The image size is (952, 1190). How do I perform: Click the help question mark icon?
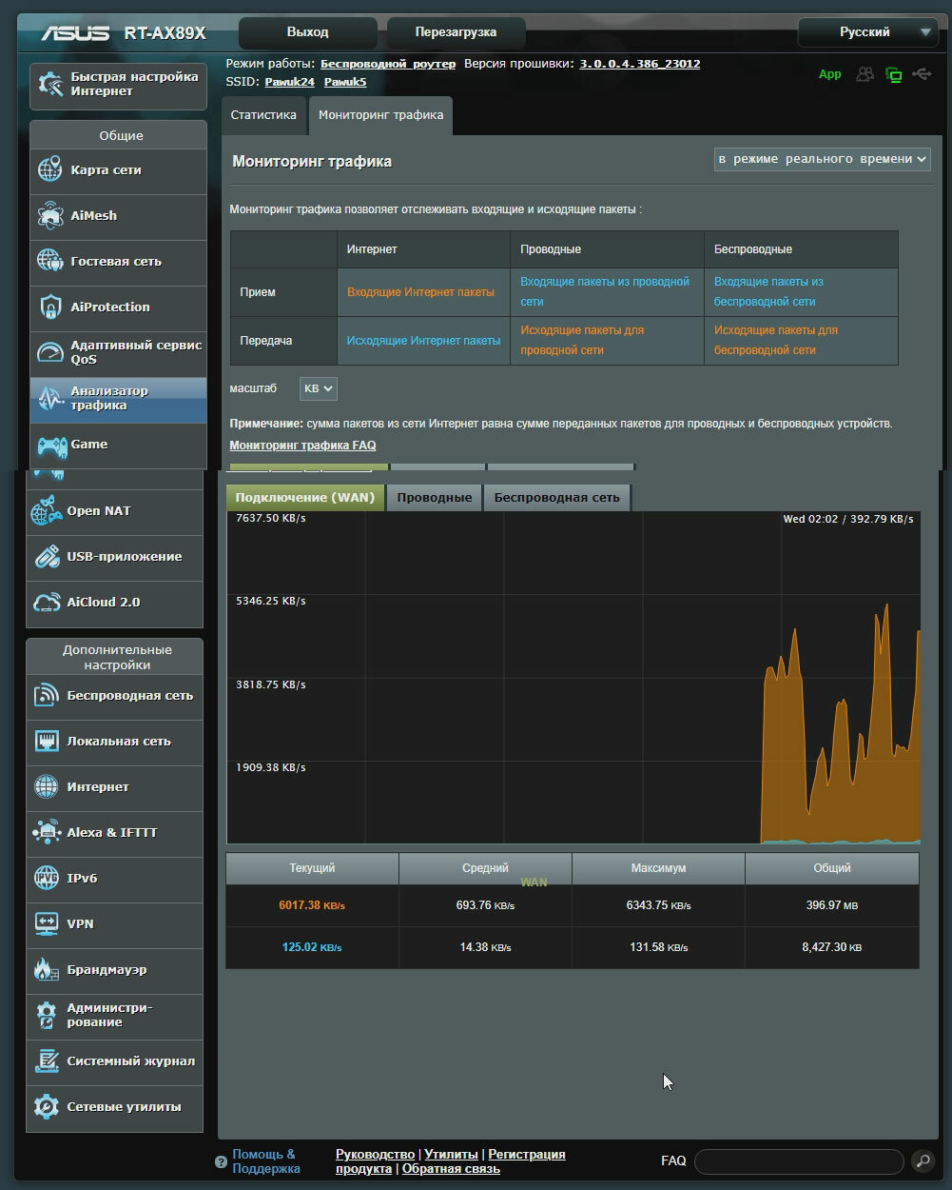pos(221,1162)
